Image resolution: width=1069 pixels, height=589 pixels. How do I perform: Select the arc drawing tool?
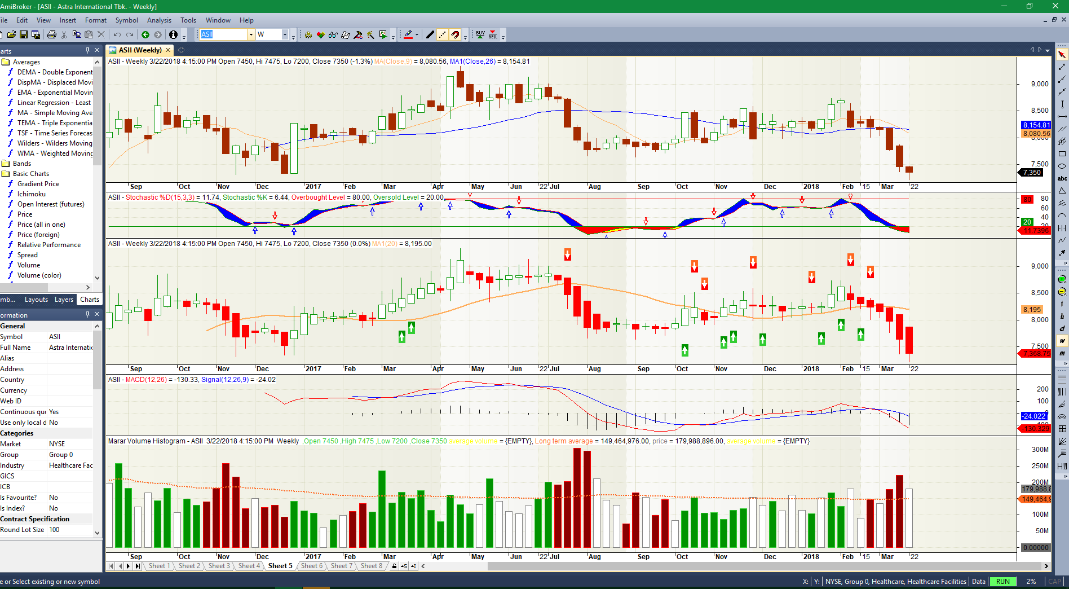1062,216
